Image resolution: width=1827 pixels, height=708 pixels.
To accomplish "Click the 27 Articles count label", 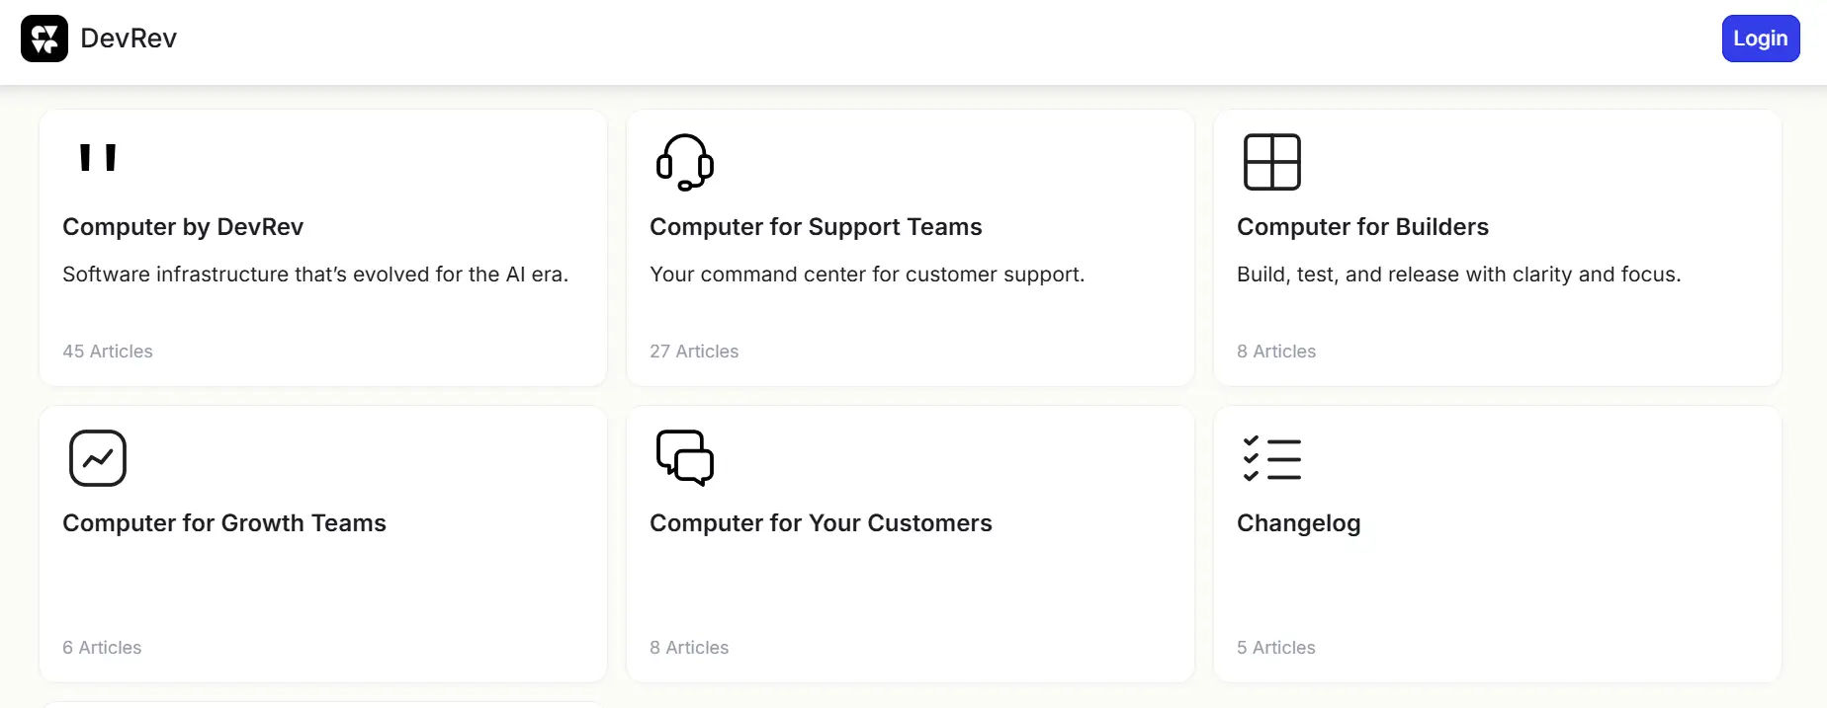I will pyautogui.click(x=694, y=352).
